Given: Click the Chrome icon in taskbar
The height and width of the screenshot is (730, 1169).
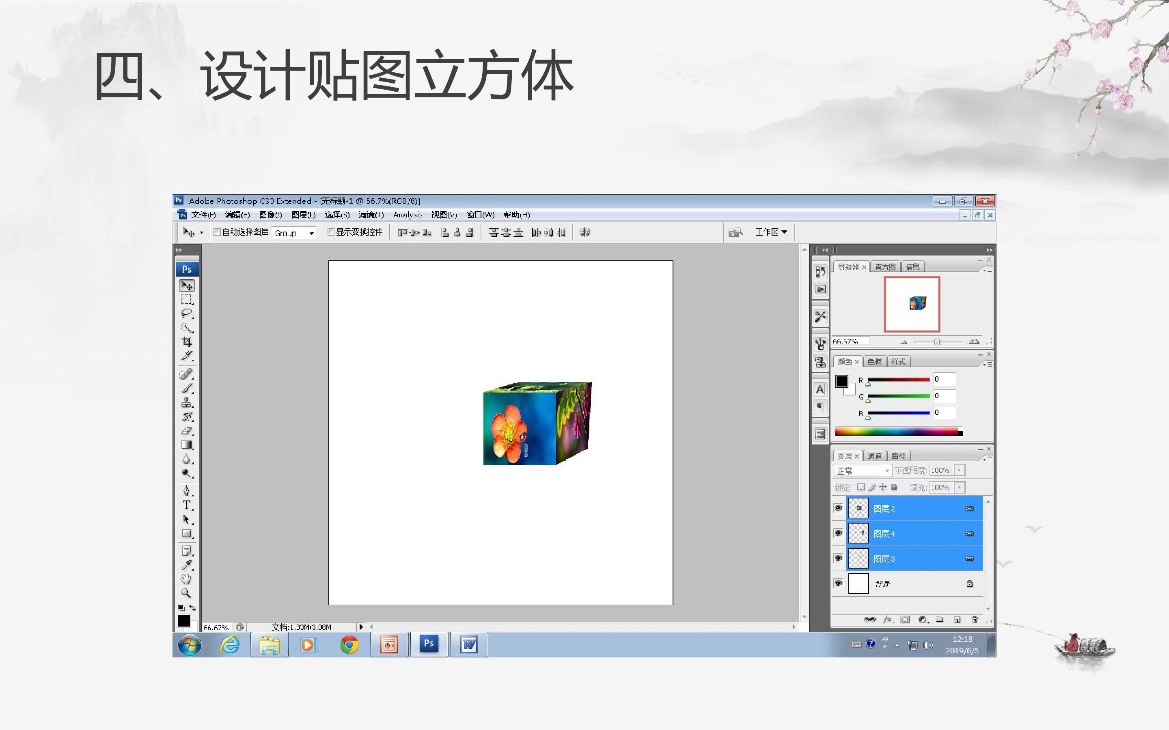Looking at the screenshot, I should [x=349, y=645].
